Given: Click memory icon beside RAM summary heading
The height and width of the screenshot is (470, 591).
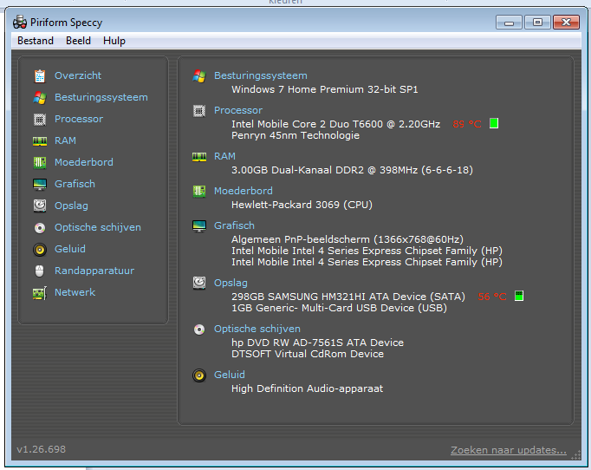Looking at the screenshot, I should tap(199, 157).
